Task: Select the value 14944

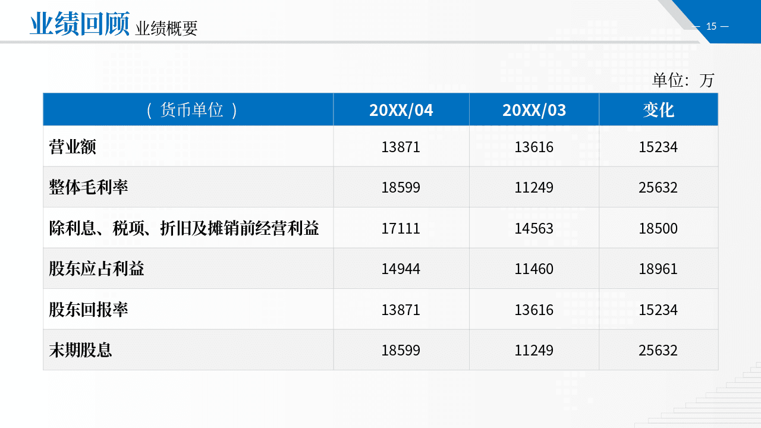Action: click(x=401, y=269)
